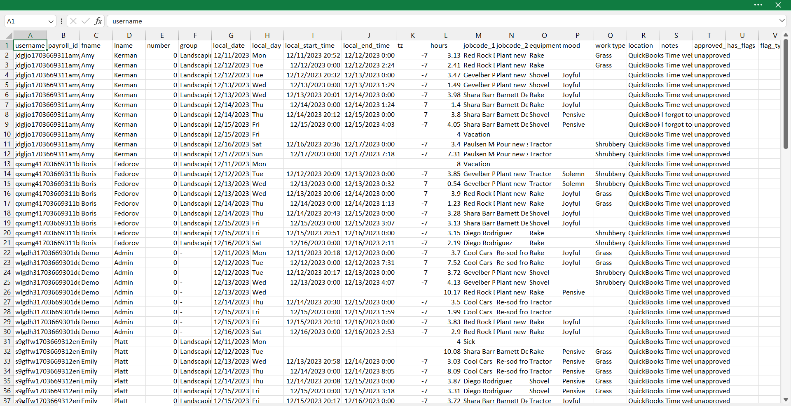Image resolution: width=791 pixels, height=406 pixels.
Task: Click 'Fedorov' cell in row 13
Action: [x=129, y=164]
